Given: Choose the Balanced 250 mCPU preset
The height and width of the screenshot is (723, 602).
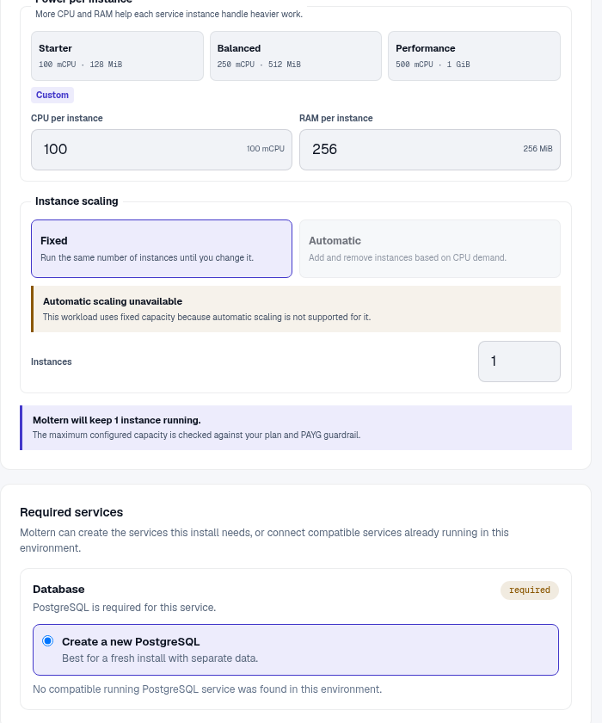Looking at the screenshot, I should [x=296, y=56].
